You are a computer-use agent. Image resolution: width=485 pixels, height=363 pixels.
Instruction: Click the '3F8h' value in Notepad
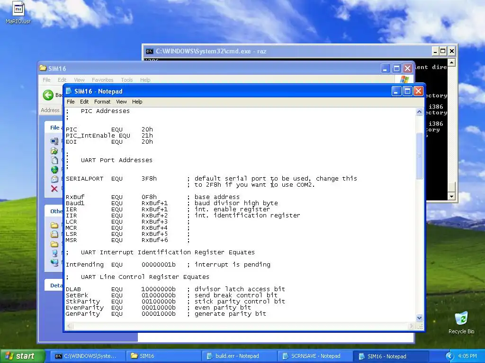pos(149,179)
